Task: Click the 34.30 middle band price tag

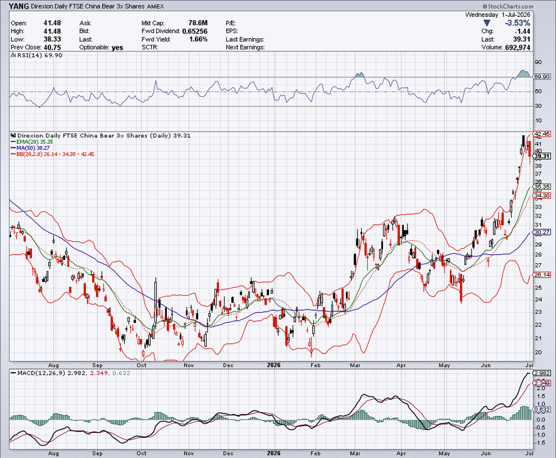Action: coord(542,195)
